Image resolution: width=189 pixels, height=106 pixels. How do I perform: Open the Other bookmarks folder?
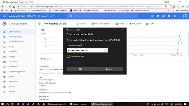(180, 11)
